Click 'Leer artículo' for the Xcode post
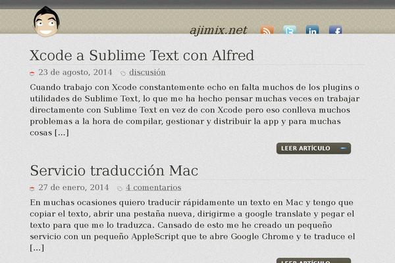The image size is (395, 263). click(x=313, y=148)
